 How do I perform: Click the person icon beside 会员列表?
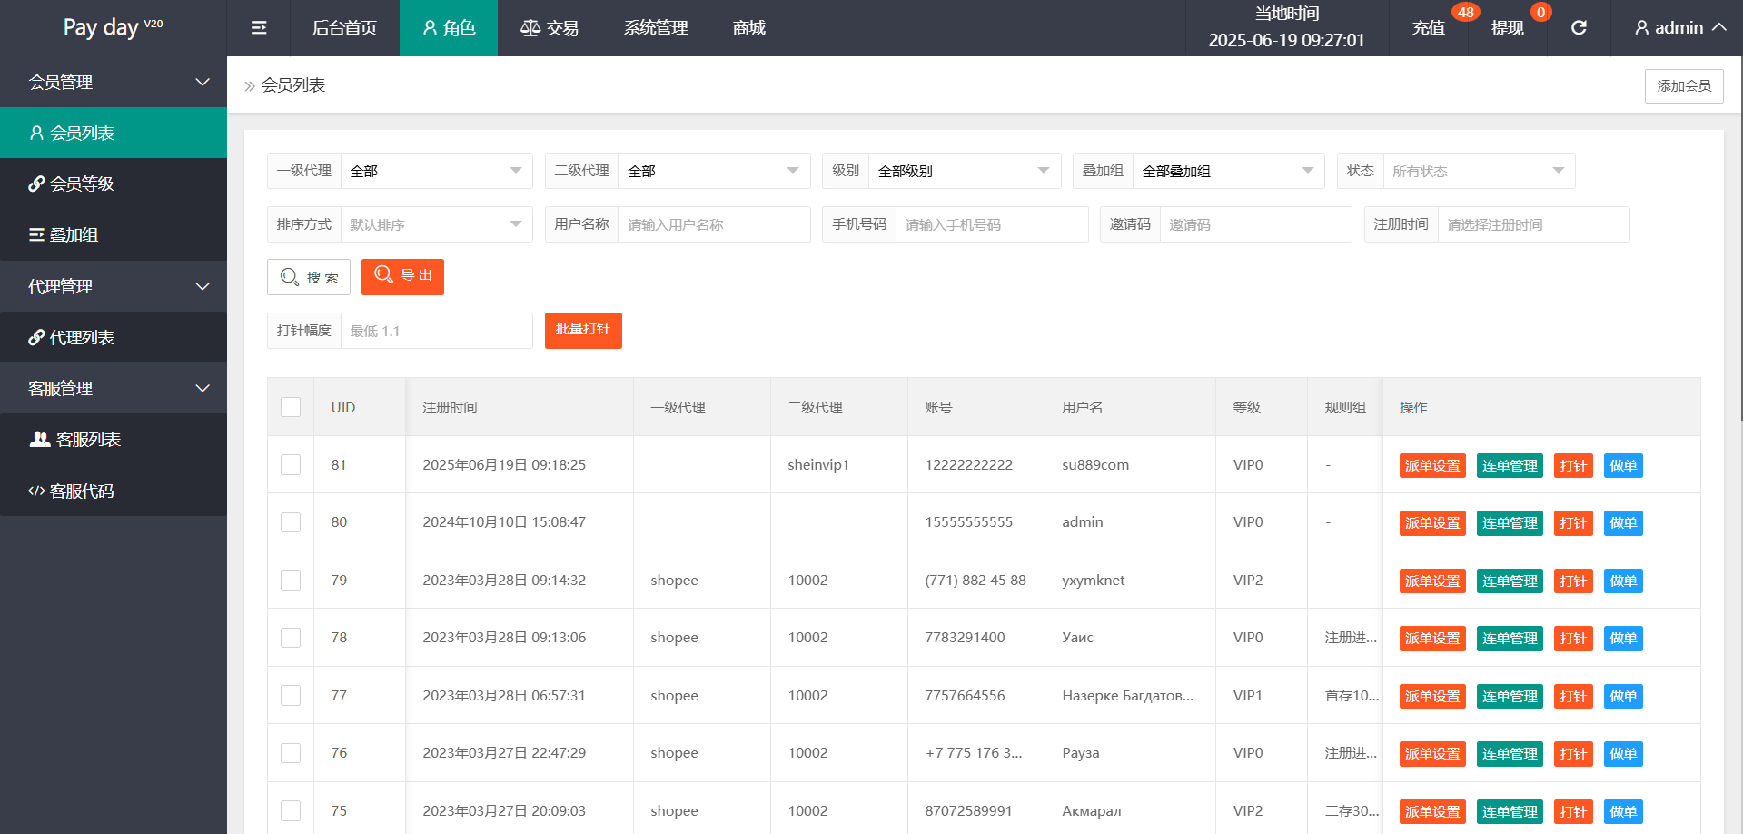36,133
